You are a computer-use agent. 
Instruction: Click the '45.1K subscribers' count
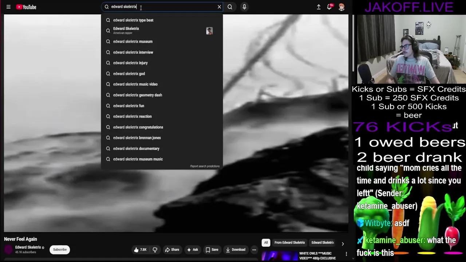pos(25,252)
